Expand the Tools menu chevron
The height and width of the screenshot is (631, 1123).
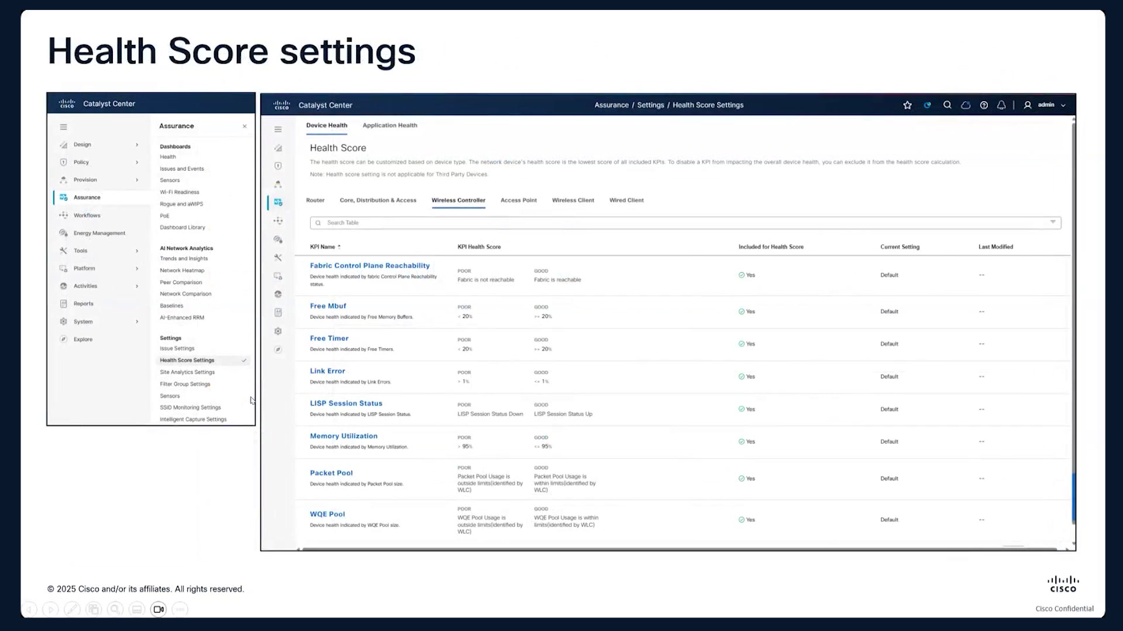[x=137, y=251]
